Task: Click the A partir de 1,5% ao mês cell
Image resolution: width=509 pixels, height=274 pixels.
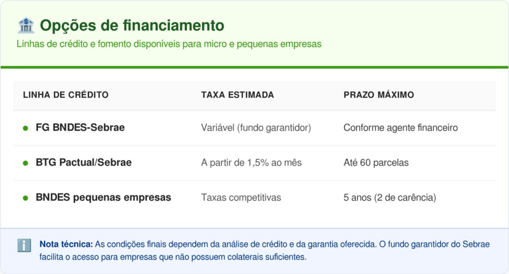Action: click(251, 162)
